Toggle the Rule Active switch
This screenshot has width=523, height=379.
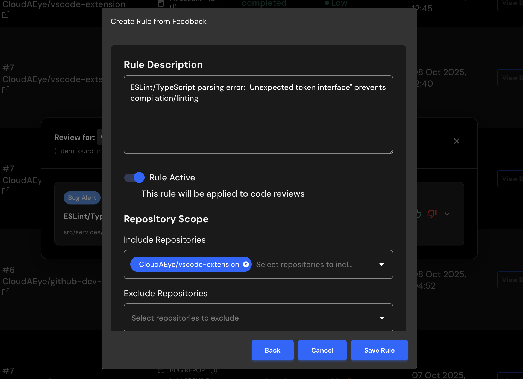point(134,177)
